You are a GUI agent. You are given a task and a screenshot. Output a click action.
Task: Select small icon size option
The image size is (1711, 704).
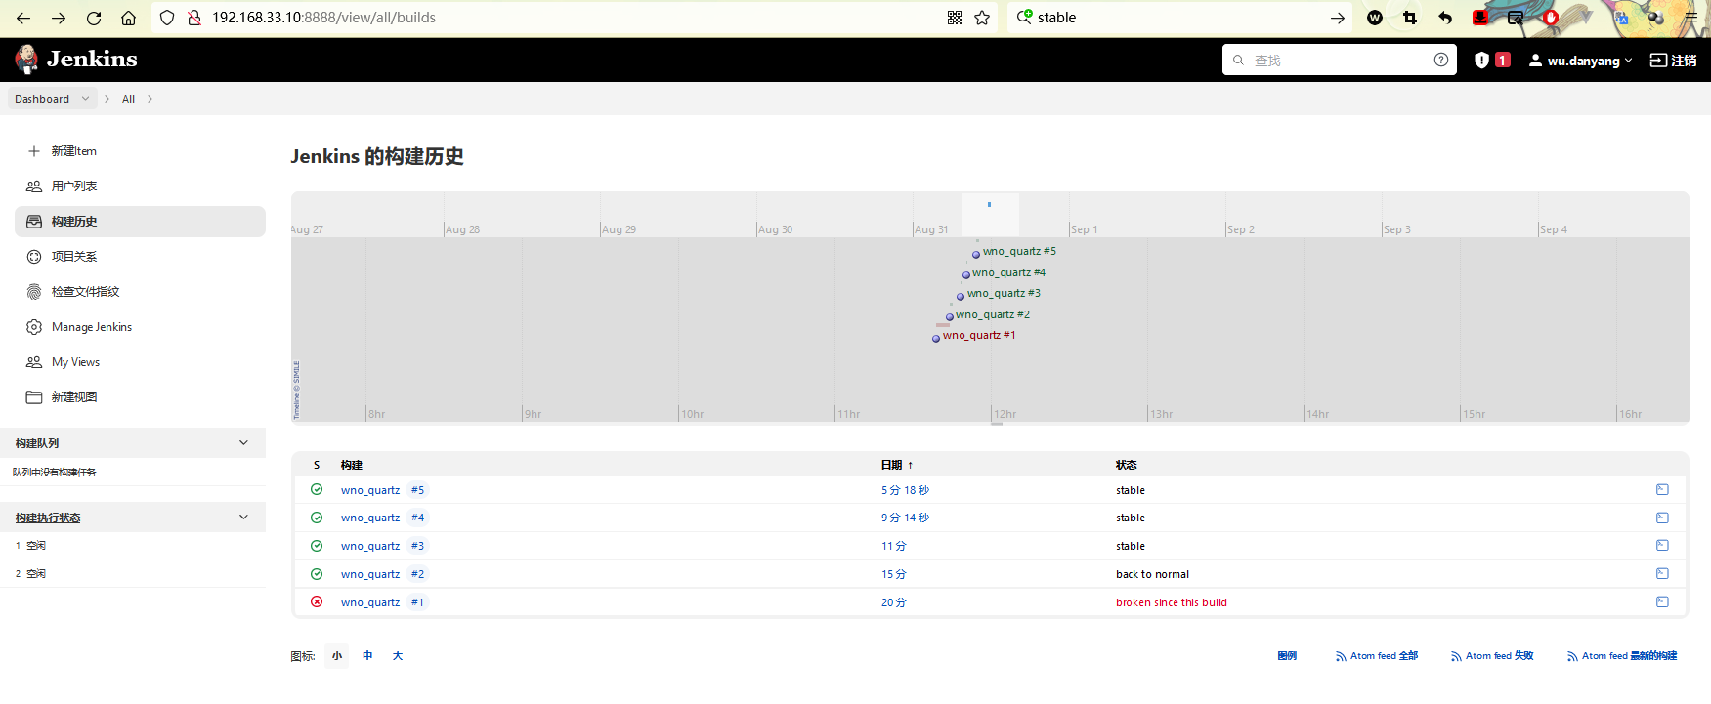click(x=337, y=656)
